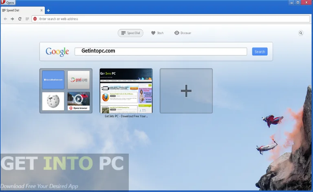313x192 pixels.
Task: Open the Opera menu button
Action: 8,2
